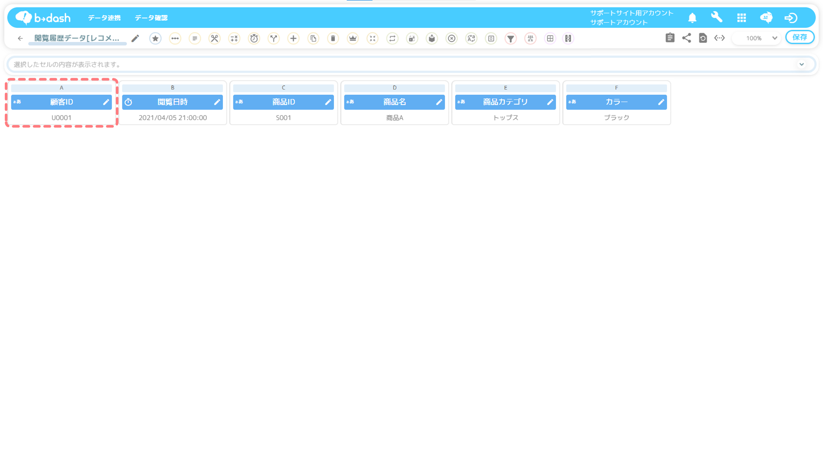
Task: Click the selected cell content field
Action: (411, 64)
